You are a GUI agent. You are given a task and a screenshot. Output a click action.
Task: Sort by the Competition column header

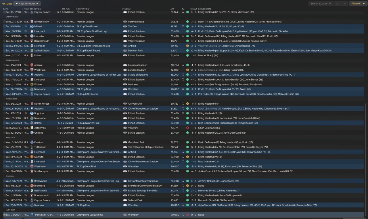click(x=83, y=9)
